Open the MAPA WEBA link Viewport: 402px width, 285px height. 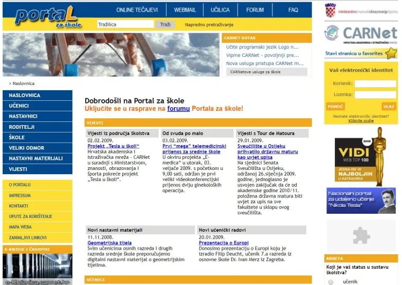[38, 227]
